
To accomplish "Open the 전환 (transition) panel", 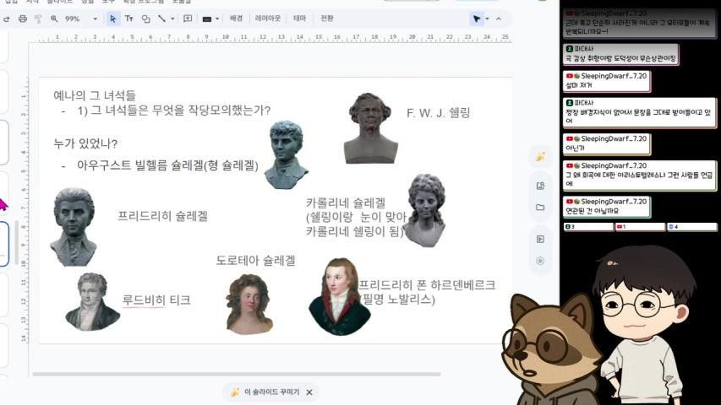I will pyautogui.click(x=326, y=19).
